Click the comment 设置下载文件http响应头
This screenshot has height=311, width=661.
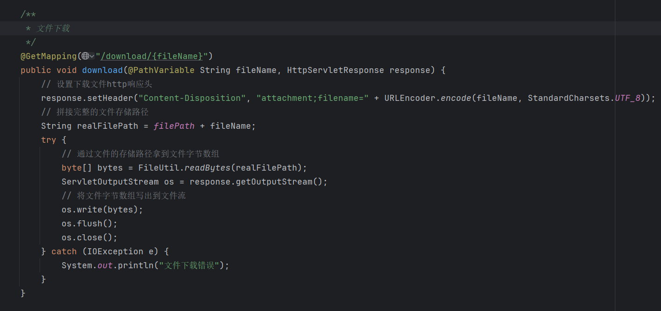click(96, 84)
